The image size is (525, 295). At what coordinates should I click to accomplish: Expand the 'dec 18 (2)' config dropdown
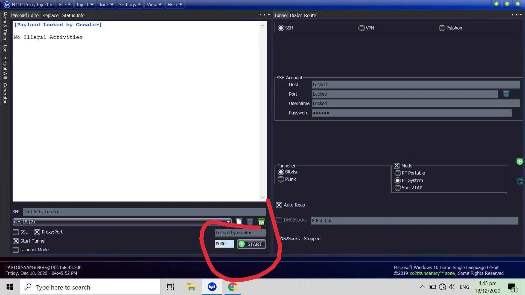click(228, 222)
